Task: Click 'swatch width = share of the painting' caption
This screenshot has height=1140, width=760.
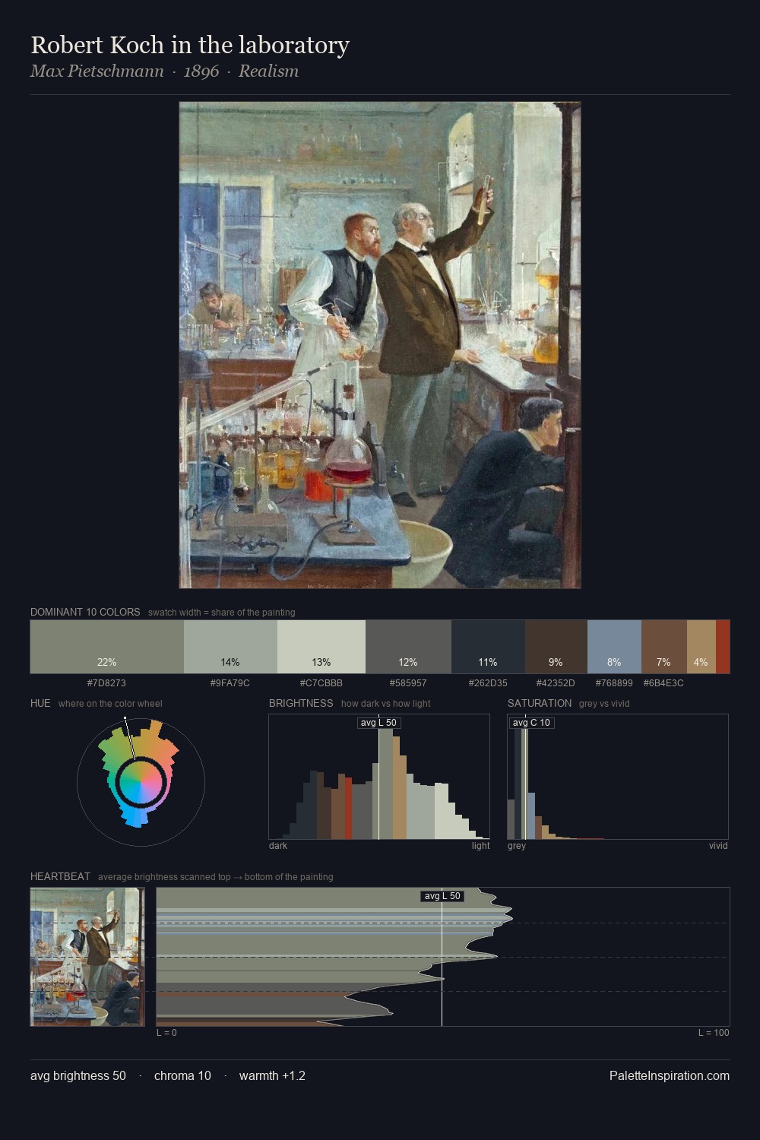Action: (x=222, y=612)
